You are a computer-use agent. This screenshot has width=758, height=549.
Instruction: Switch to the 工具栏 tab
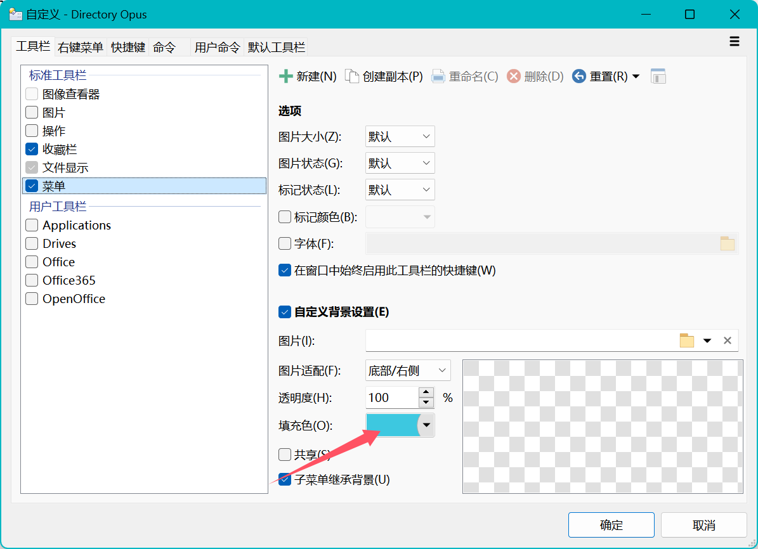point(33,46)
